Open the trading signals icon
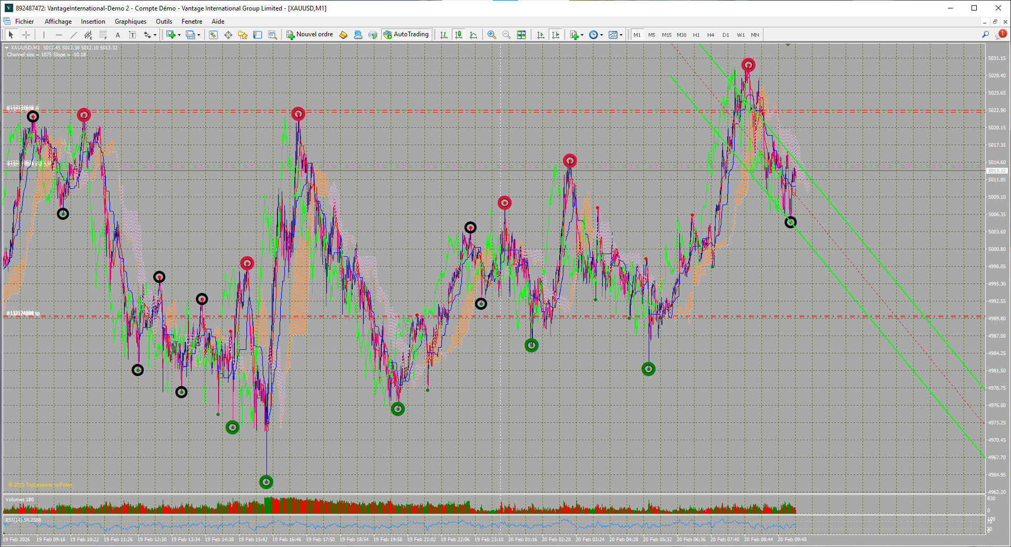1011x547 pixels. [373, 35]
